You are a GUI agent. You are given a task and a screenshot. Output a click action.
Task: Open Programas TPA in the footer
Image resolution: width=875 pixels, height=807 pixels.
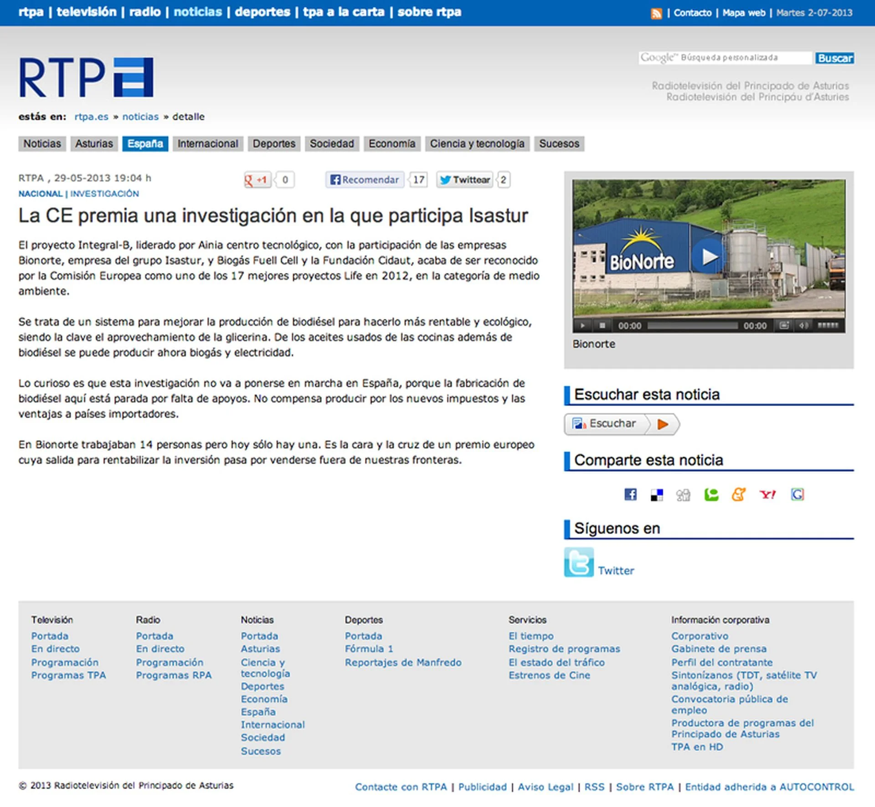pyautogui.click(x=68, y=675)
